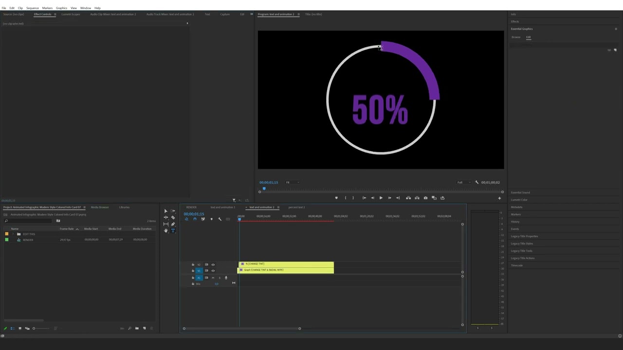Open Project panel hamburger menu
The width and height of the screenshot is (623, 350).
84,208
